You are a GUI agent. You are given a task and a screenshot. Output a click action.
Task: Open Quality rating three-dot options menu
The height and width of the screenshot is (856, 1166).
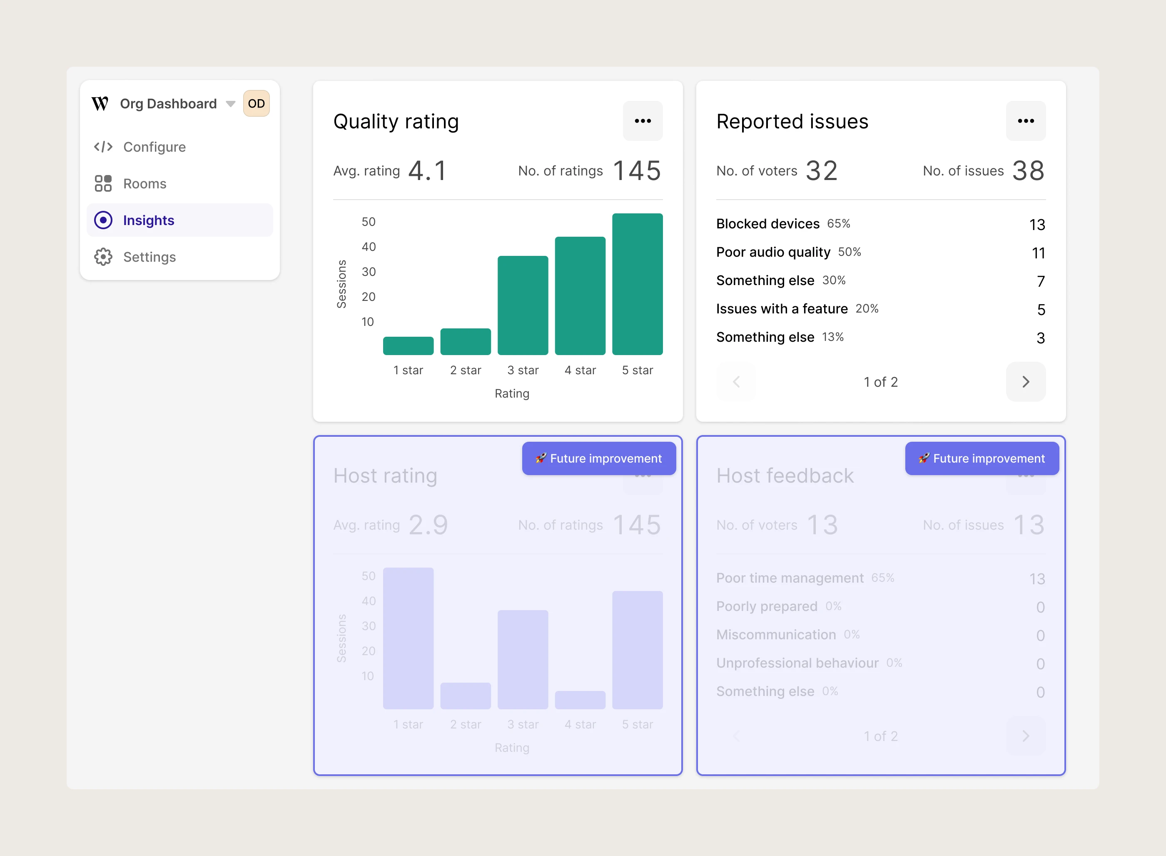[643, 121]
